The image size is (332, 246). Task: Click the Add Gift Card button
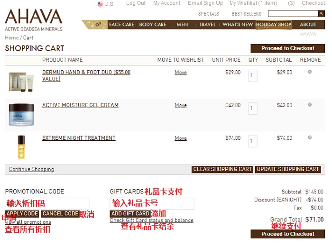click(130, 214)
